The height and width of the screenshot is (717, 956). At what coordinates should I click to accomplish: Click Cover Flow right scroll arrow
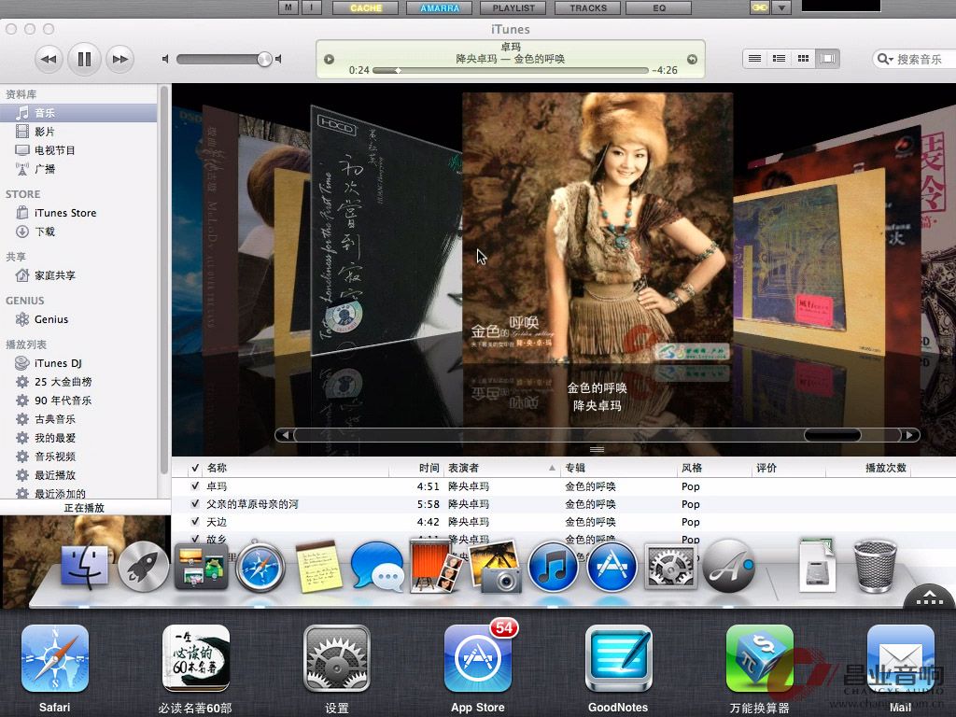click(909, 435)
